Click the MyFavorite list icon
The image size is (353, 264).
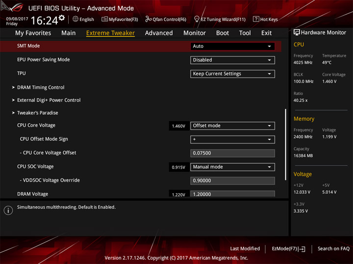(104, 19)
